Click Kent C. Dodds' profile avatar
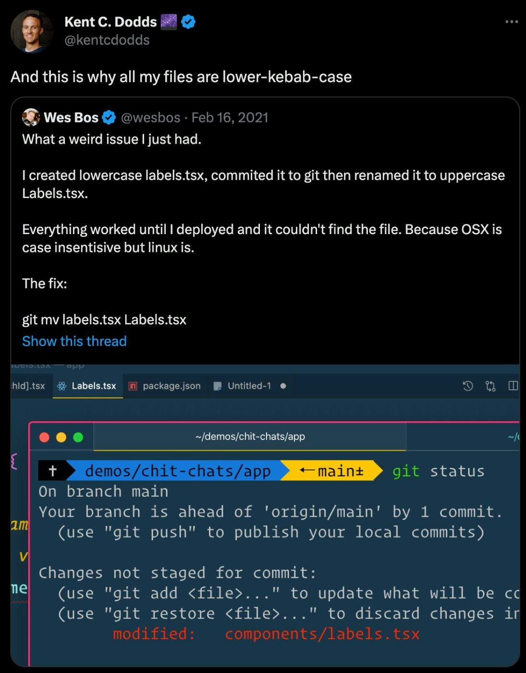Image resolution: width=526 pixels, height=673 pixels. [32, 31]
